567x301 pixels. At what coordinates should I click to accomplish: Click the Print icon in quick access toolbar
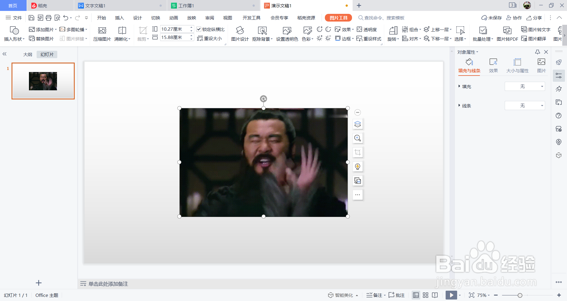(49, 18)
